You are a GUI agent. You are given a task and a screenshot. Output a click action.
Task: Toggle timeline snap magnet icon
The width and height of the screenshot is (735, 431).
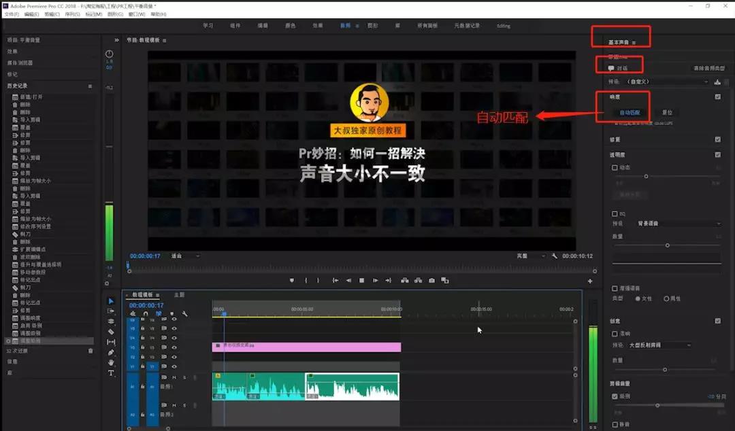pos(146,314)
